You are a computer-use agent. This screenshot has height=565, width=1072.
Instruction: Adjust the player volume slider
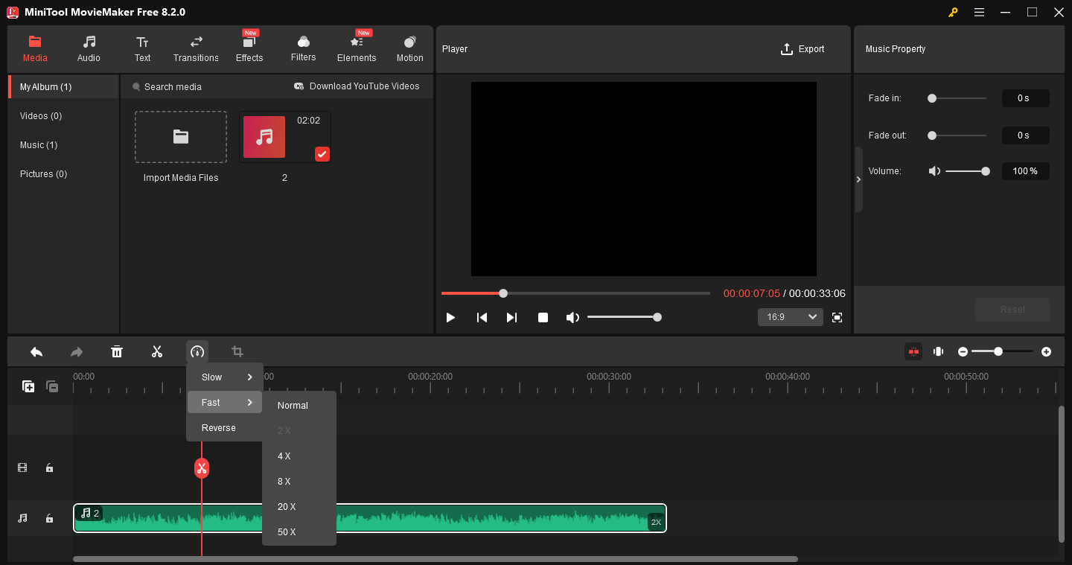(623, 317)
